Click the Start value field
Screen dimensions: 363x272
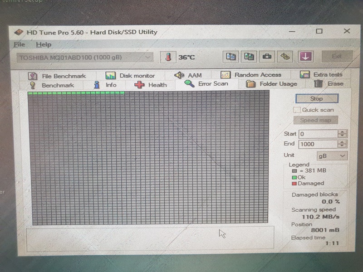tap(319, 134)
